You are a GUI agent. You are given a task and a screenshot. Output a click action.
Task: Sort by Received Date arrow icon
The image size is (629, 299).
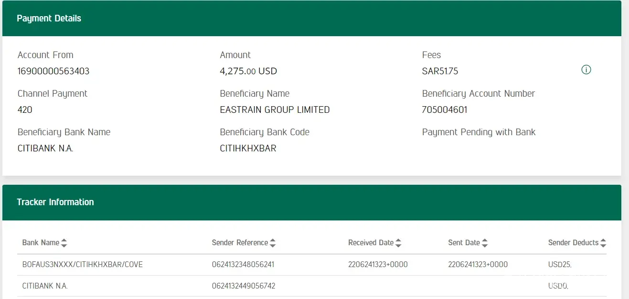398,243
